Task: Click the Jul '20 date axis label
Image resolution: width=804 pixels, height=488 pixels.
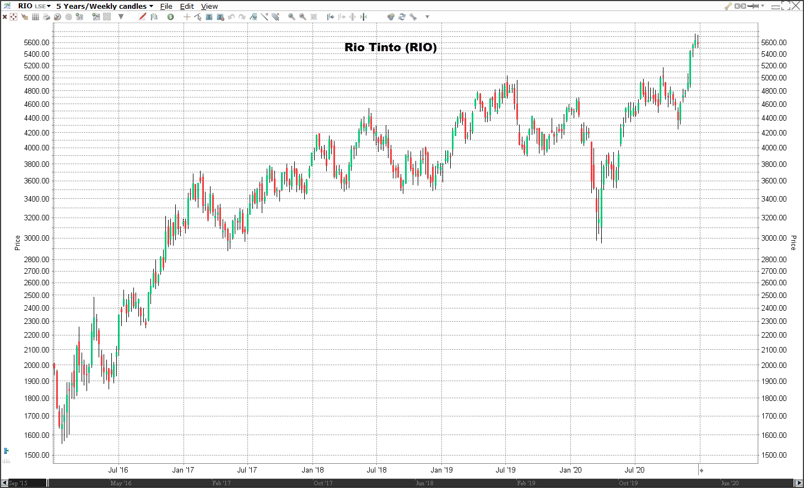Action: 634,470
